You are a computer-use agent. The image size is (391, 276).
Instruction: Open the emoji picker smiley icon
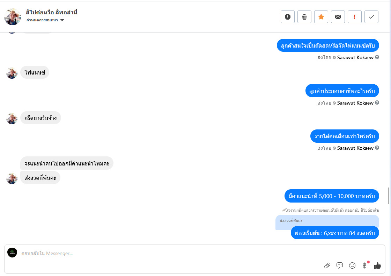[352, 266]
